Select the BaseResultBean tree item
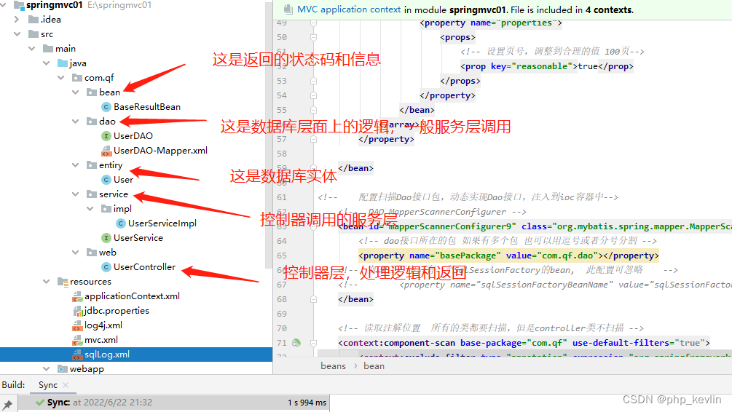The height and width of the screenshot is (412, 732). coord(147,107)
